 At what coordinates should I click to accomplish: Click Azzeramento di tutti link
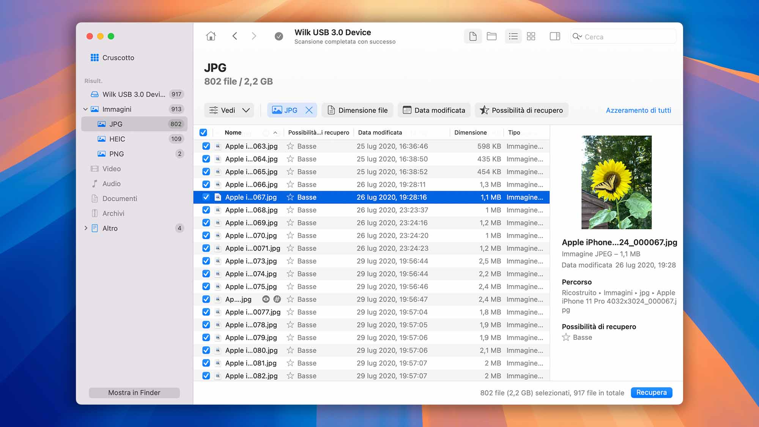(638, 110)
